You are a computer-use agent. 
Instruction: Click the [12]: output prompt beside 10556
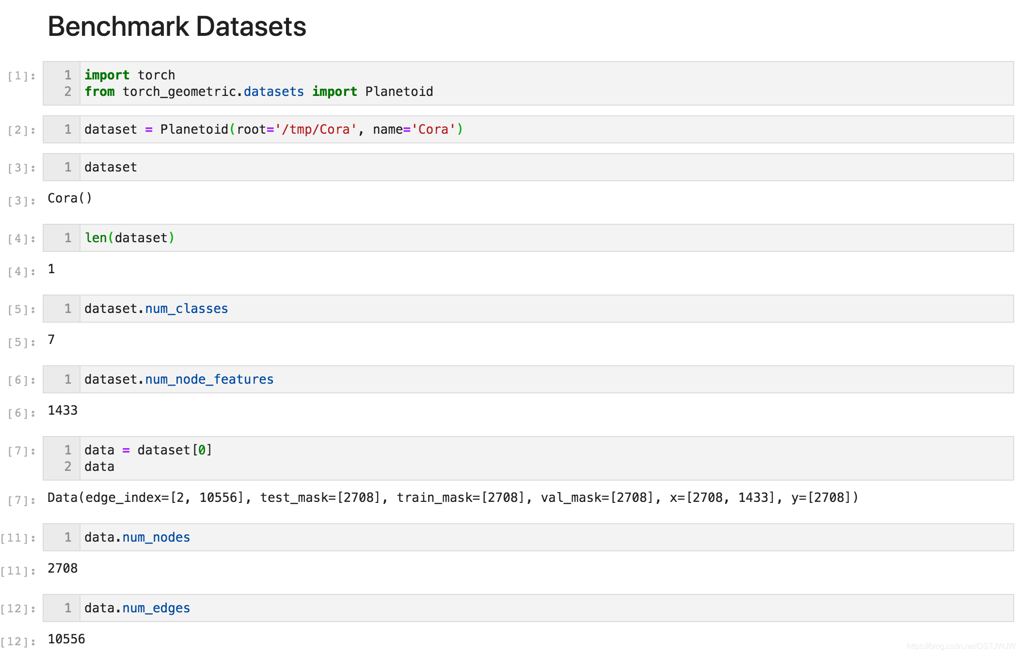coord(18,642)
